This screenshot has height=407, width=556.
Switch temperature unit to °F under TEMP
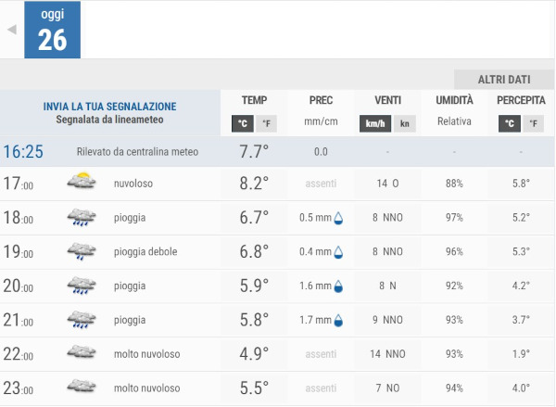(x=267, y=123)
